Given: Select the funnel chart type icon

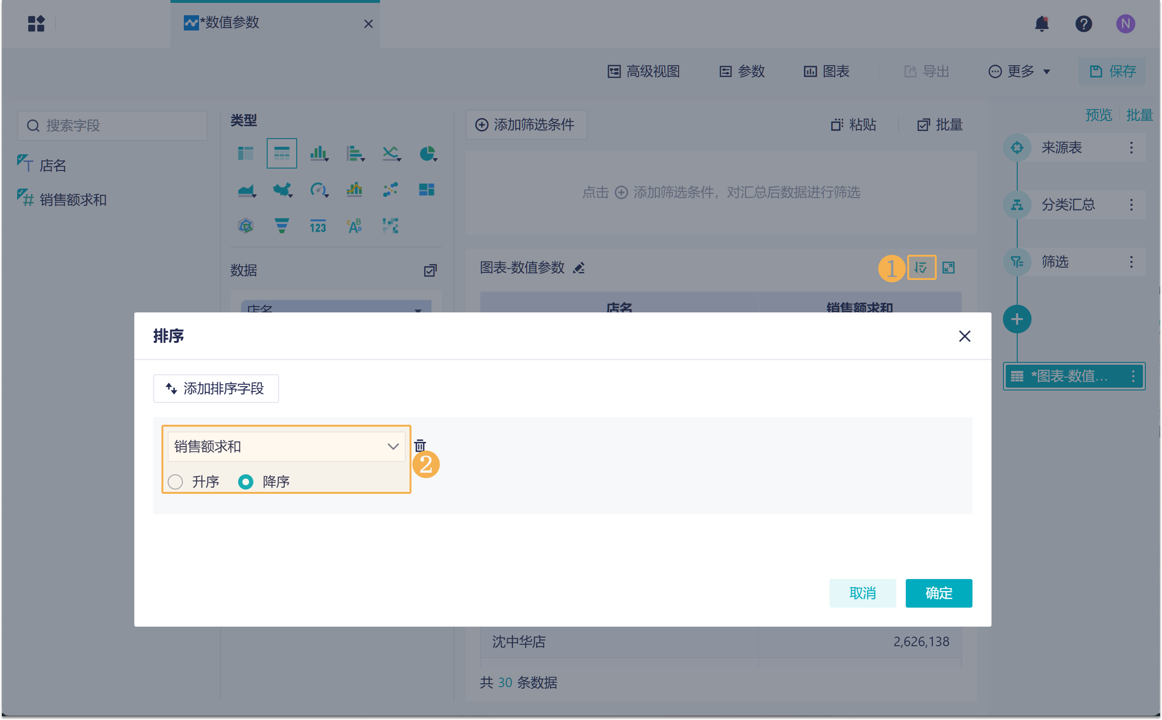Looking at the screenshot, I should (x=281, y=225).
